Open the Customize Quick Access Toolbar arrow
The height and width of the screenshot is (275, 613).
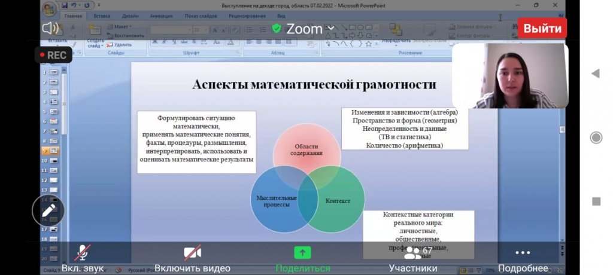pos(98,5)
